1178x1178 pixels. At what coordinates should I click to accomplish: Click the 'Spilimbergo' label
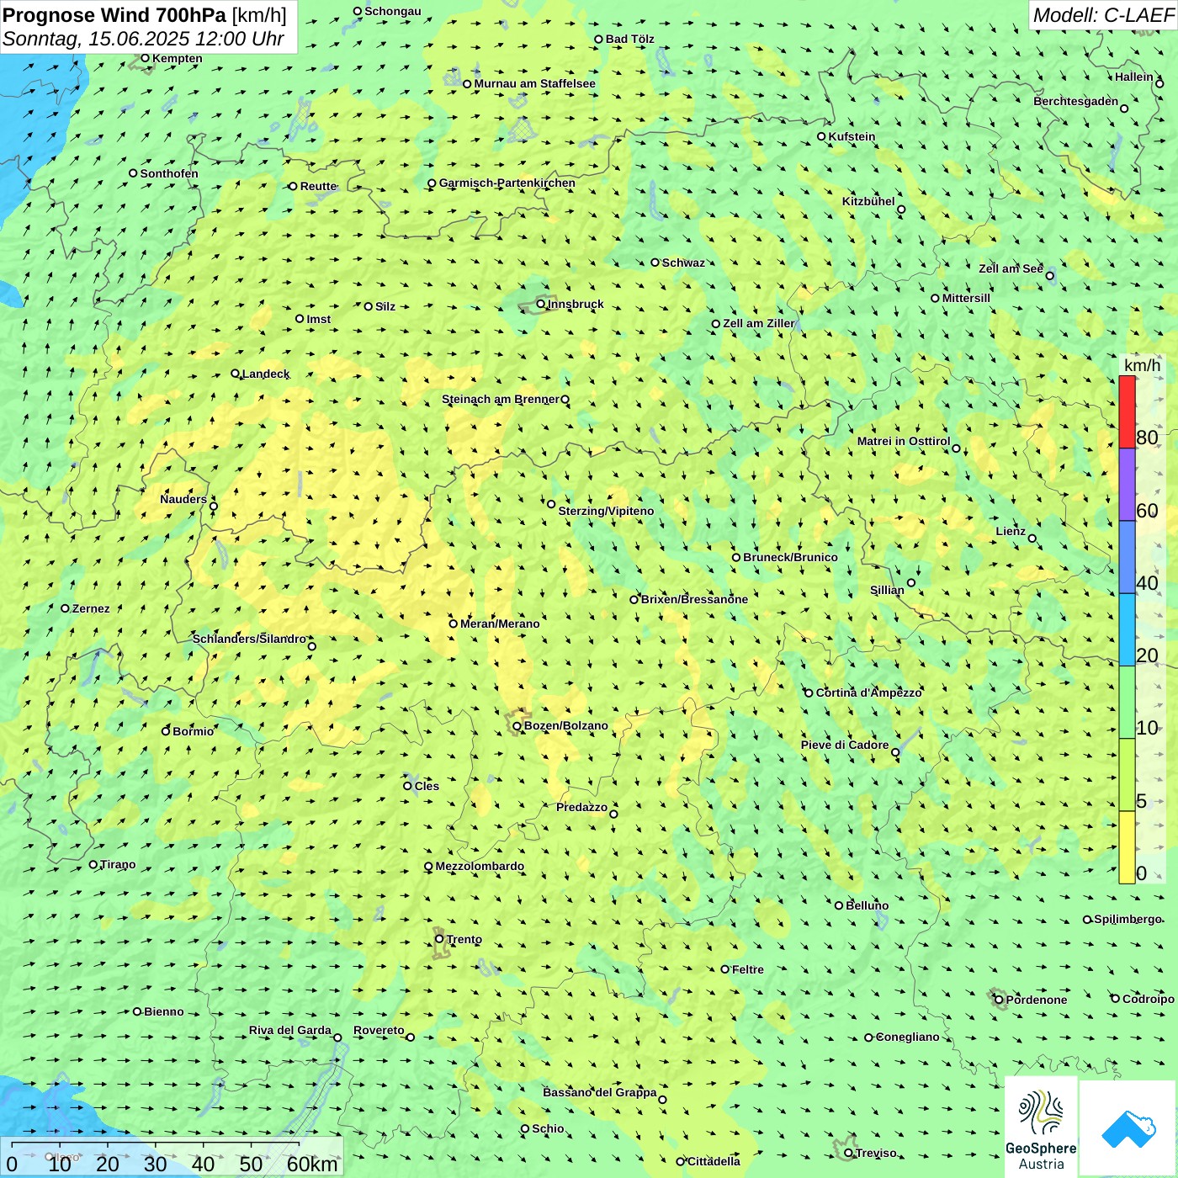(1128, 919)
